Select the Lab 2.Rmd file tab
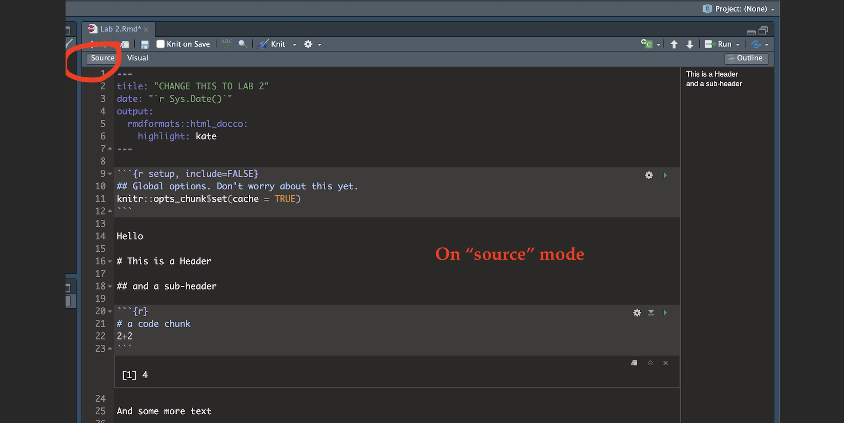The height and width of the screenshot is (423, 844). coord(120,29)
